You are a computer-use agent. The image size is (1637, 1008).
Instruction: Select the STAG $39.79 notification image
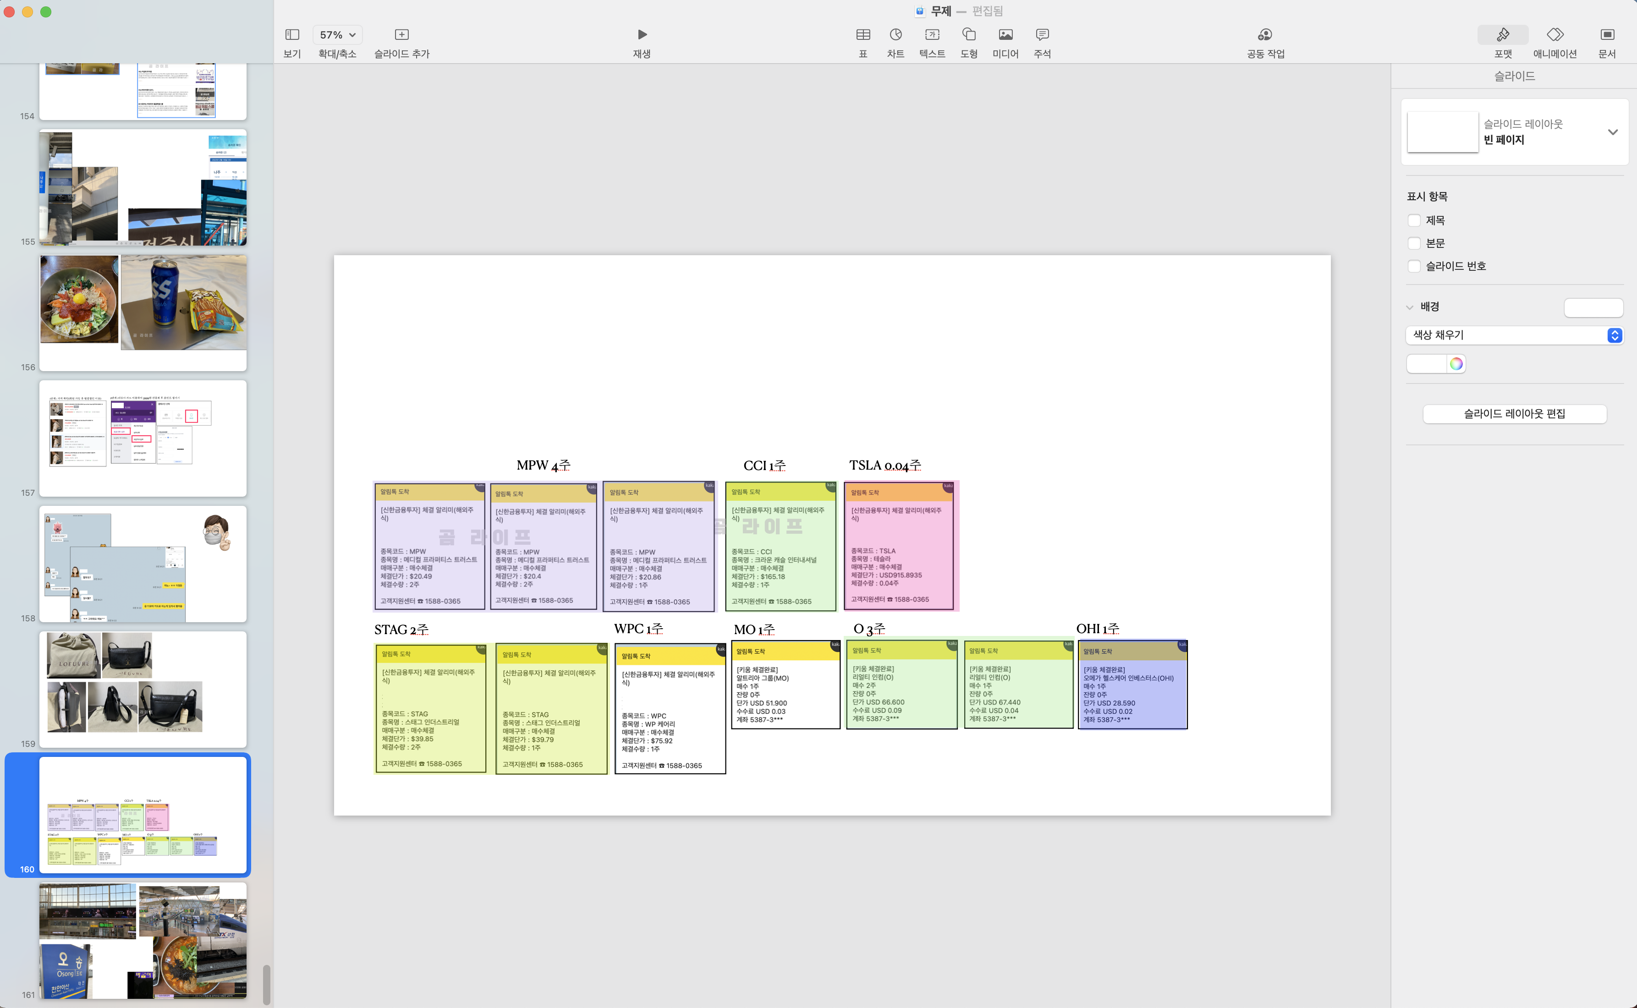pyautogui.click(x=551, y=709)
